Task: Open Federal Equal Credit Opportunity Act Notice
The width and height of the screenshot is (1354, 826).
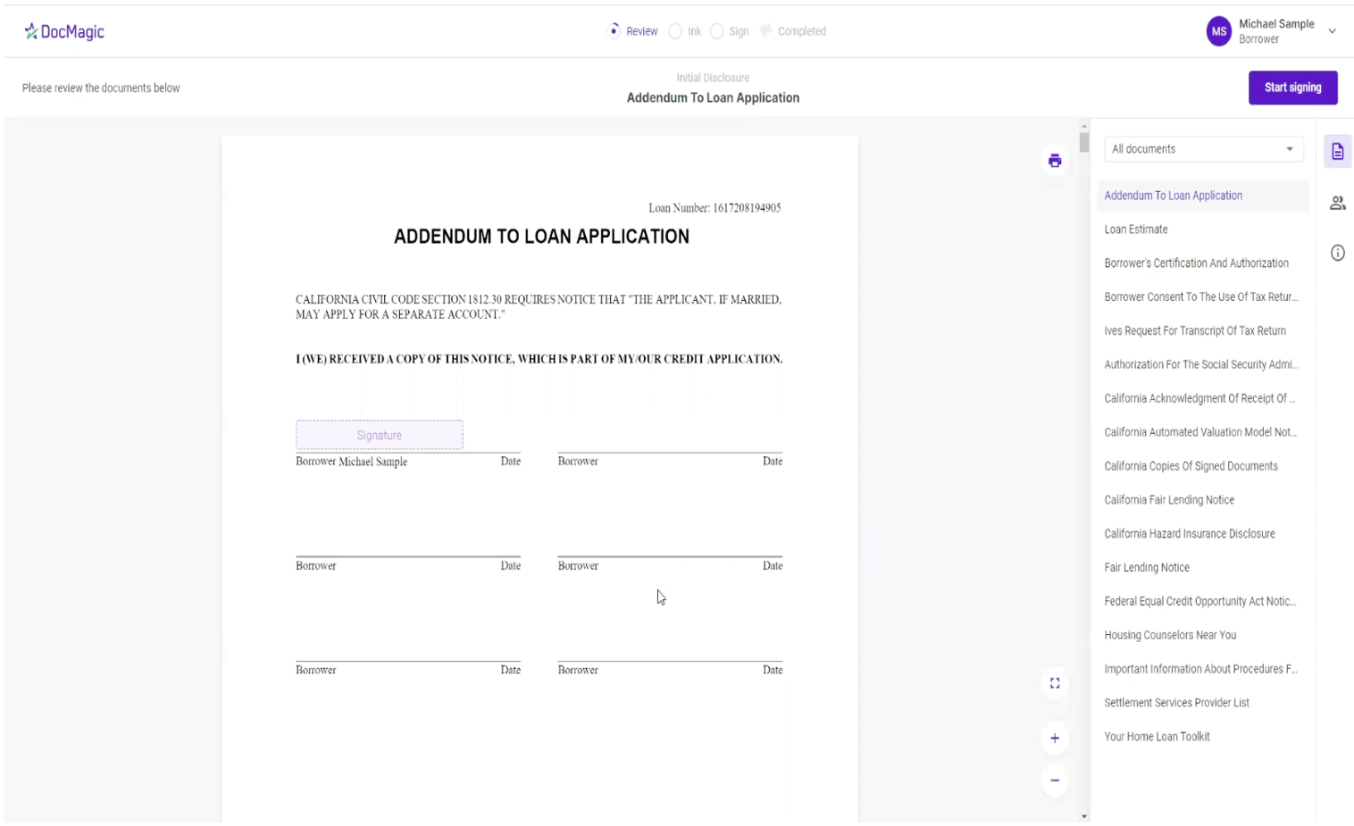Action: [x=1203, y=602]
